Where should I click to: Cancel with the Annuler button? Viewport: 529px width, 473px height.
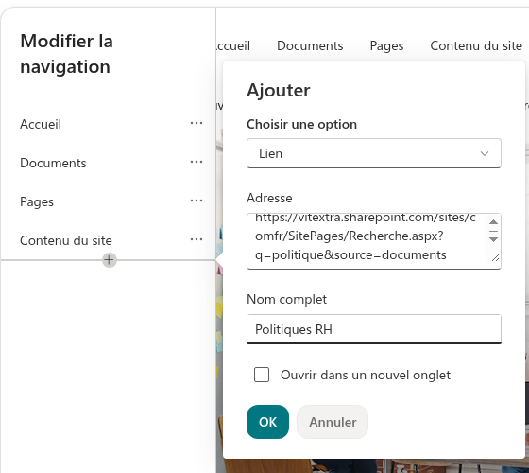point(333,422)
